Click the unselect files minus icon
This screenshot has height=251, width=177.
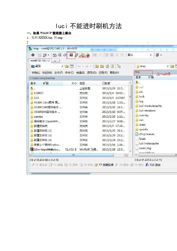coord(101,55)
